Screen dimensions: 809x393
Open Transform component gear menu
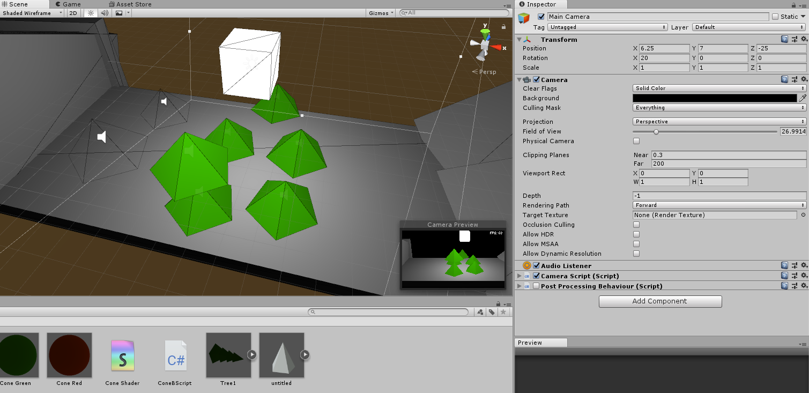tap(803, 39)
